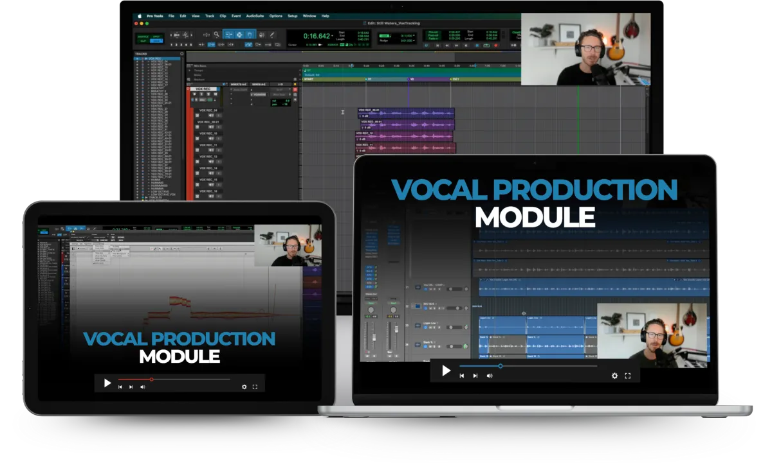Image resolution: width=772 pixels, height=463 pixels.
Task: Select the VOX REC_11 audio clip
Action: [405, 148]
